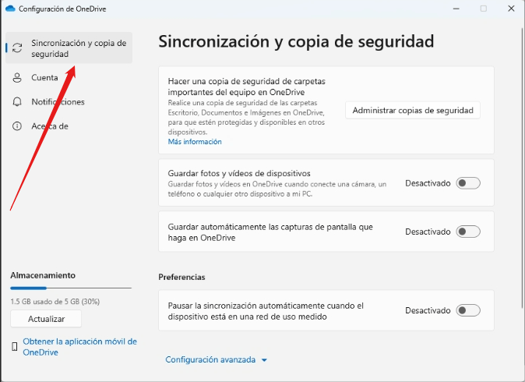
Task: Expand Configuración avanzada section
Action: tap(217, 359)
